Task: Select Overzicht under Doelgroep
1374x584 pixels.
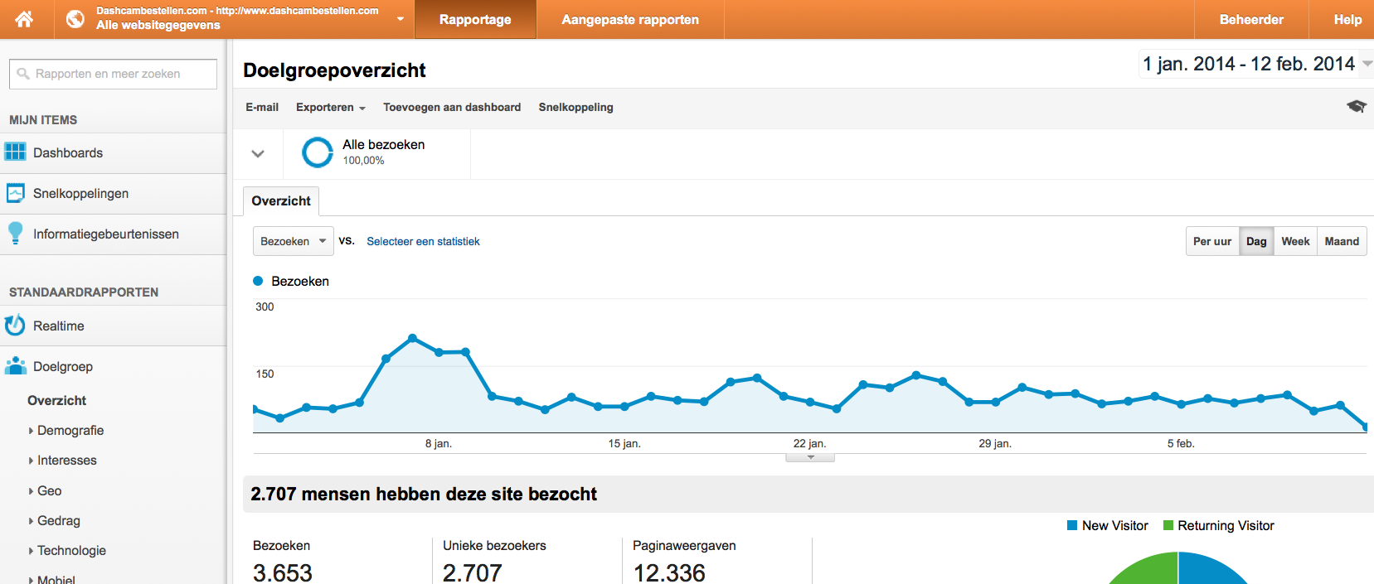Action: 56,400
